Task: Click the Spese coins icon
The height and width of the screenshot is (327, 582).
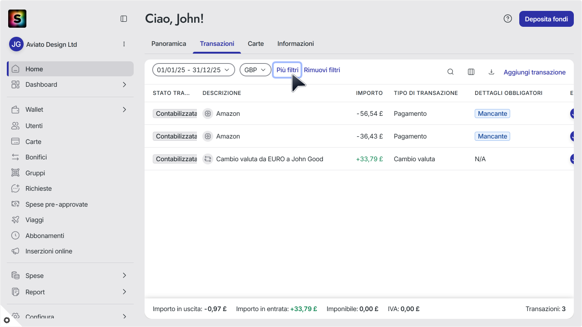Action: point(15,276)
